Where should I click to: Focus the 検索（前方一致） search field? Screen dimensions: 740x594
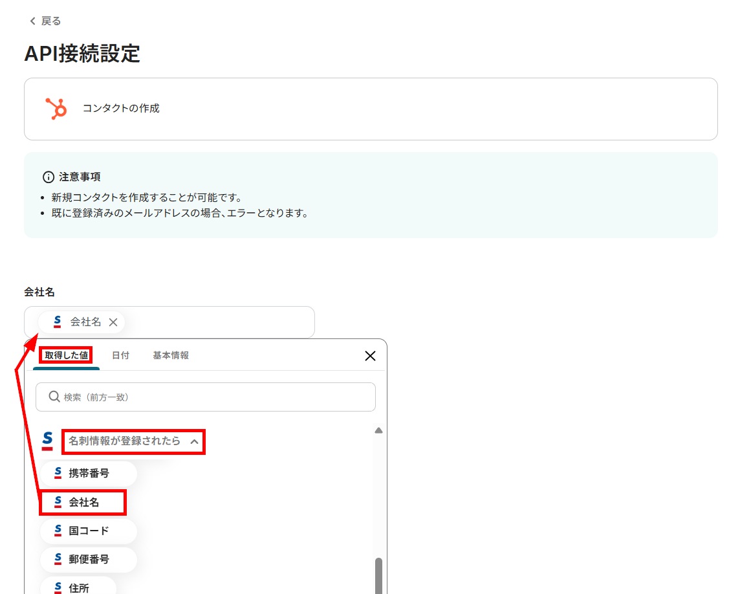206,397
